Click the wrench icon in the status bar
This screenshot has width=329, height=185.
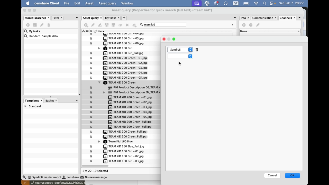pos(24,177)
